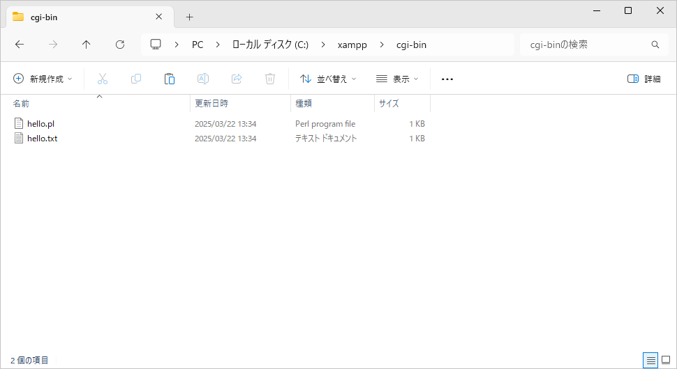Image resolution: width=677 pixels, height=369 pixels.
Task: Click the 2 個の項目 status text
Action: (29, 360)
